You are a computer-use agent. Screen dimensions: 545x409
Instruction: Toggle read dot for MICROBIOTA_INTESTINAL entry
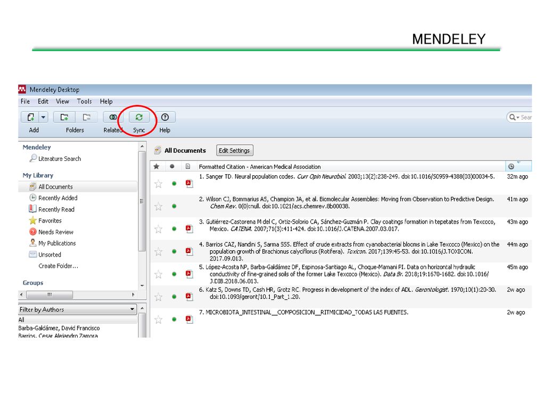[x=174, y=320]
